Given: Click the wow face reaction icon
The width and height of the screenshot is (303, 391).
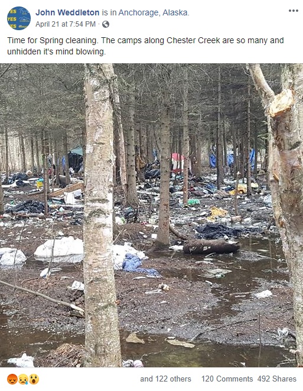Looking at the screenshot, I should tap(34, 379).
